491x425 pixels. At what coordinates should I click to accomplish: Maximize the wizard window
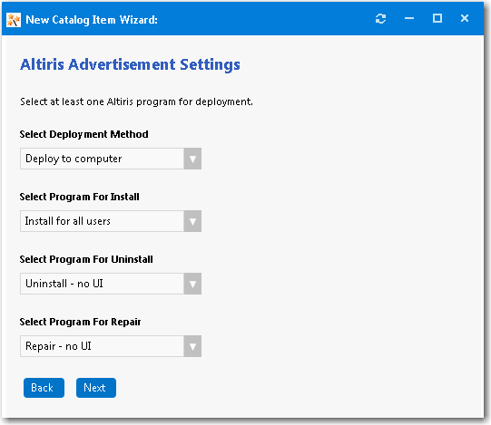[x=437, y=18]
